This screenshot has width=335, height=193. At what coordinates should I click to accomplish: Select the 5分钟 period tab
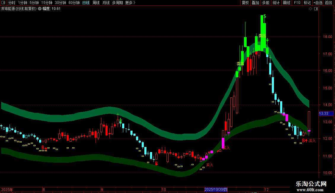coord(34,3)
